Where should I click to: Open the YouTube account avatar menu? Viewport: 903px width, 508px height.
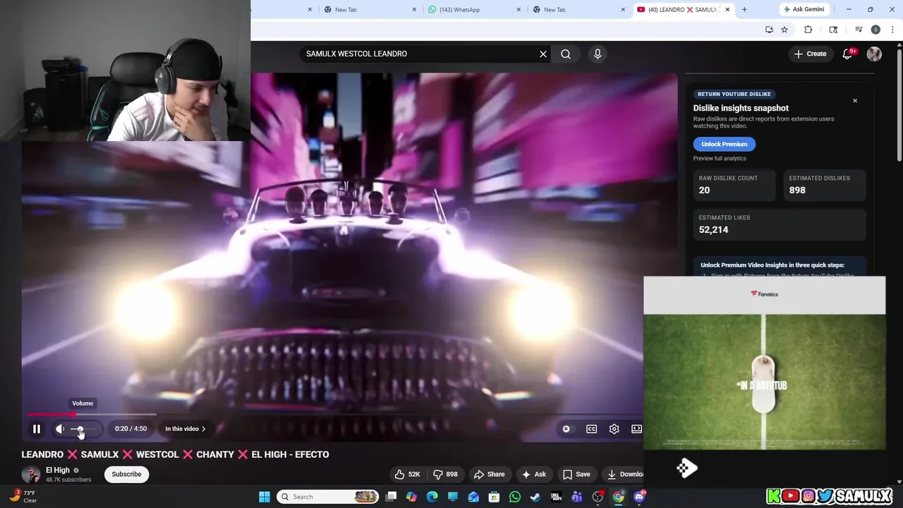[874, 54]
